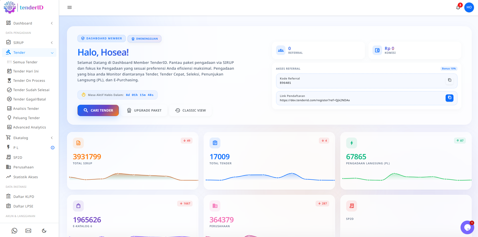The image size is (478, 237).
Task: Open WhatsApp contact icon
Action: click(14, 230)
